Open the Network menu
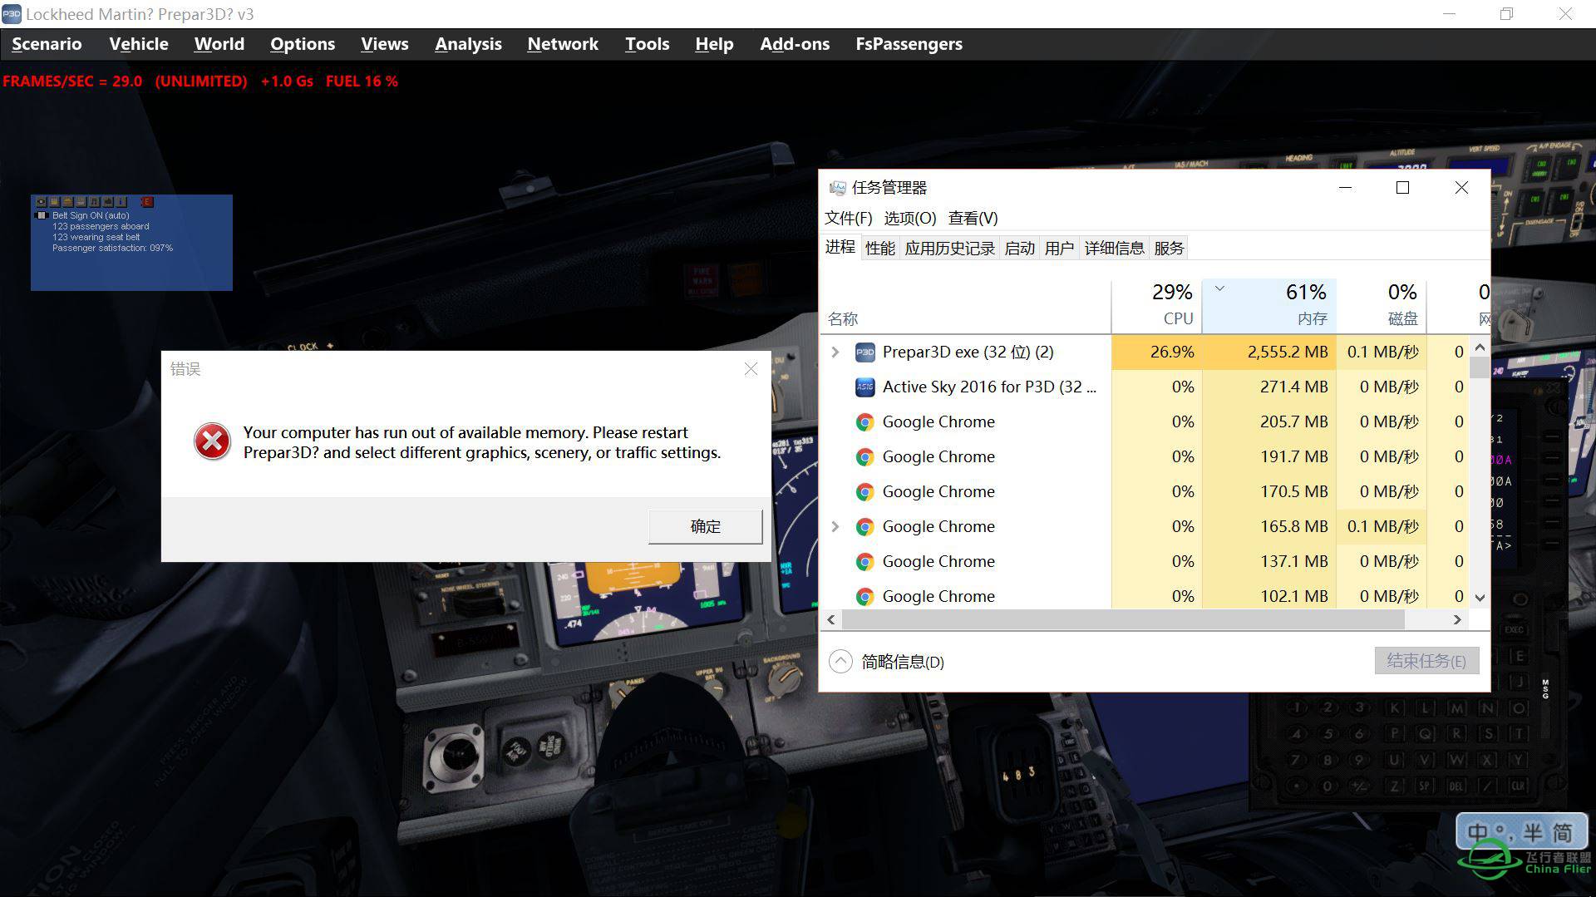The image size is (1596, 897). [x=563, y=44]
